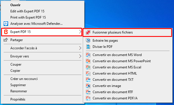Viewport: 174px width, 105px height.
Task: Click the Partager share icon
Action: point(6,40)
